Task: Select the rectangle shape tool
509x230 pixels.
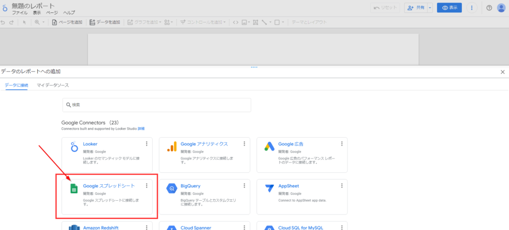Action: point(277,22)
